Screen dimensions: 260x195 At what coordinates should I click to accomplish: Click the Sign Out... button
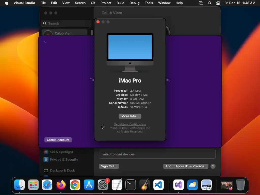pyautogui.click(x=109, y=166)
